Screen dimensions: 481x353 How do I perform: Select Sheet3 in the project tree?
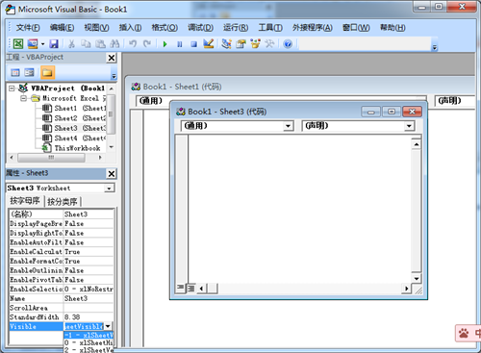74,128
